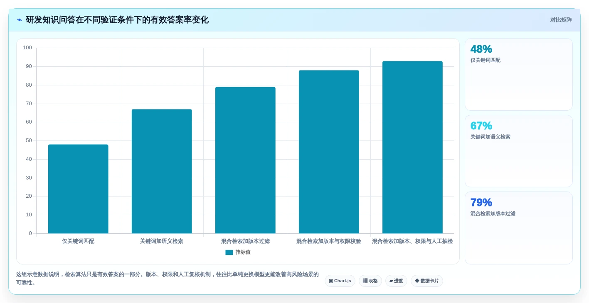This screenshot has width=589, height=303.
Task: Open the 48% 仅关键词匹配 card
Action: tap(519, 74)
